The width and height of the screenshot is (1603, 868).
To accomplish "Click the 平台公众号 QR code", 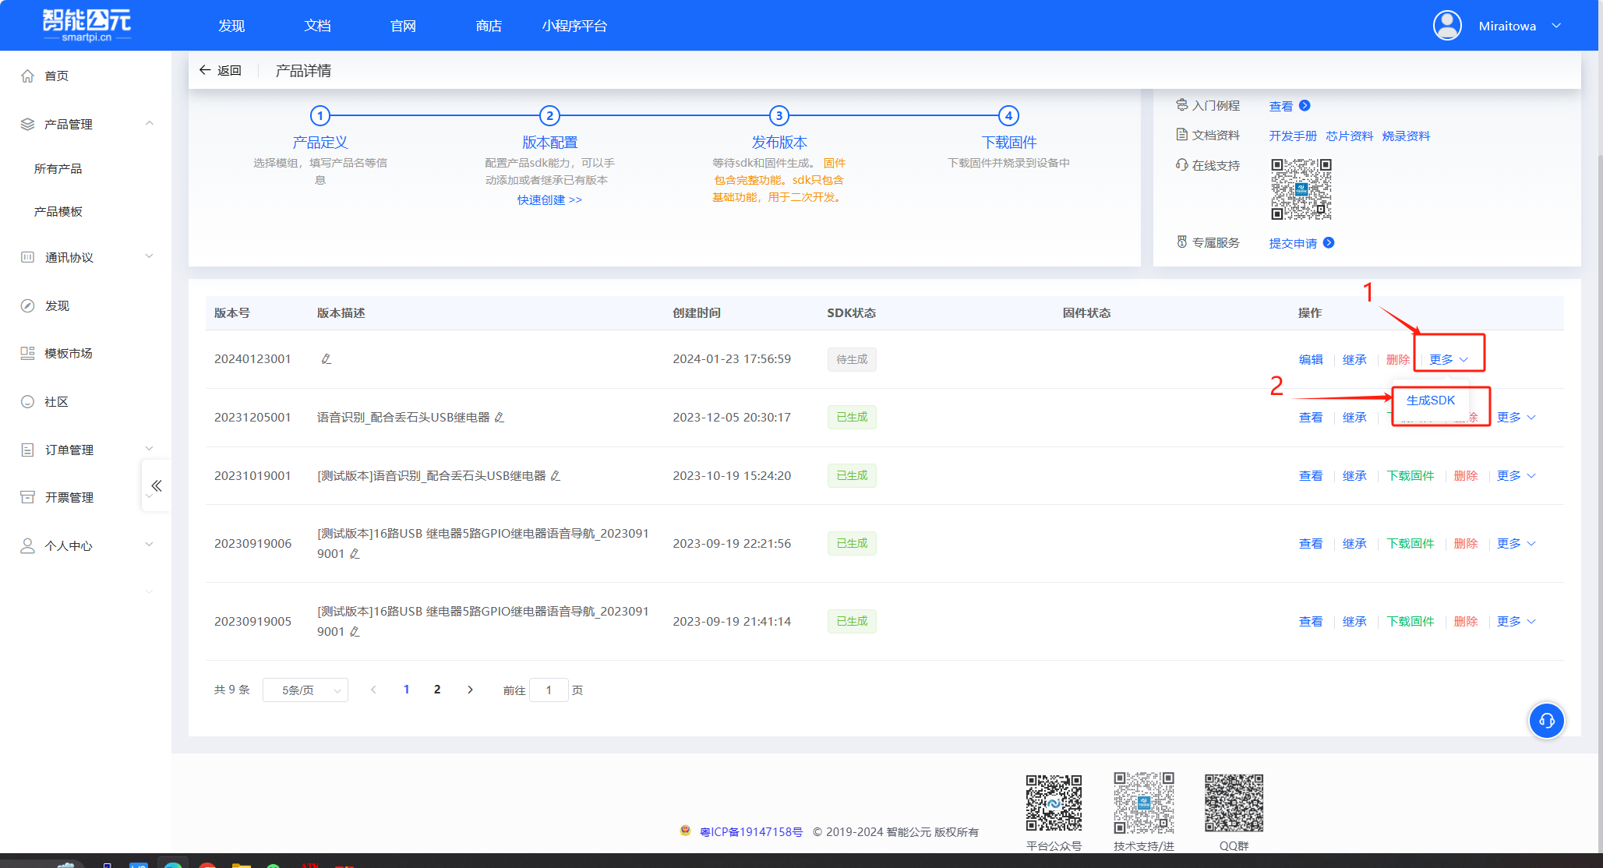I will click(x=1054, y=803).
